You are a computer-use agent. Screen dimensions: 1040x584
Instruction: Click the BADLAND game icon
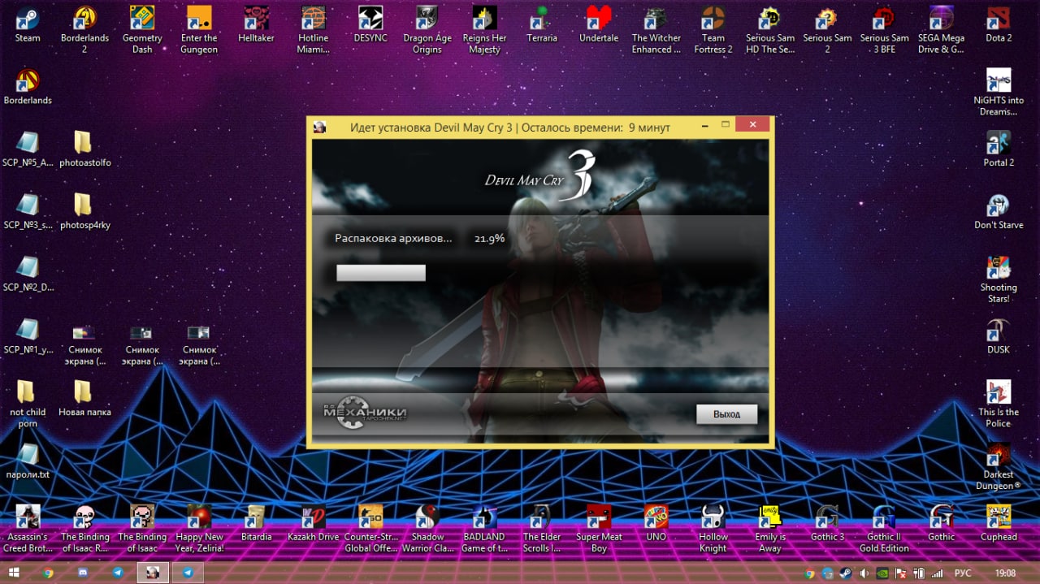pyautogui.click(x=484, y=530)
